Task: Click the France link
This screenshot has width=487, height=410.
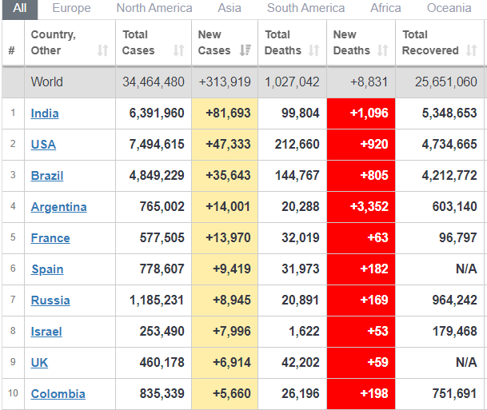Action: [50, 238]
